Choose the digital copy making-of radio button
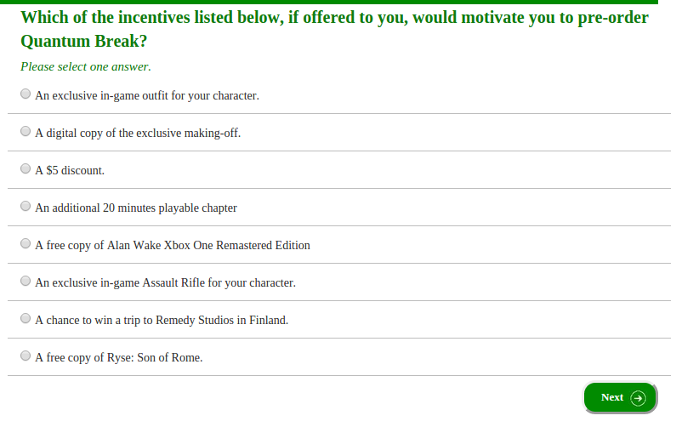The image size is (699, 427). click(26, 131)
